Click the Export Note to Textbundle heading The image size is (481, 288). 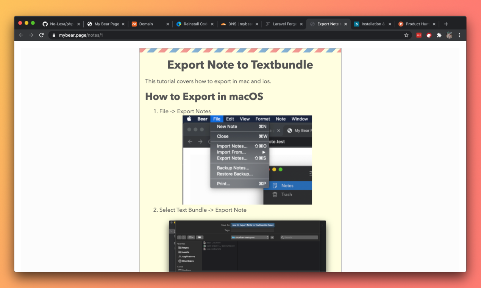tap(240, 65)
